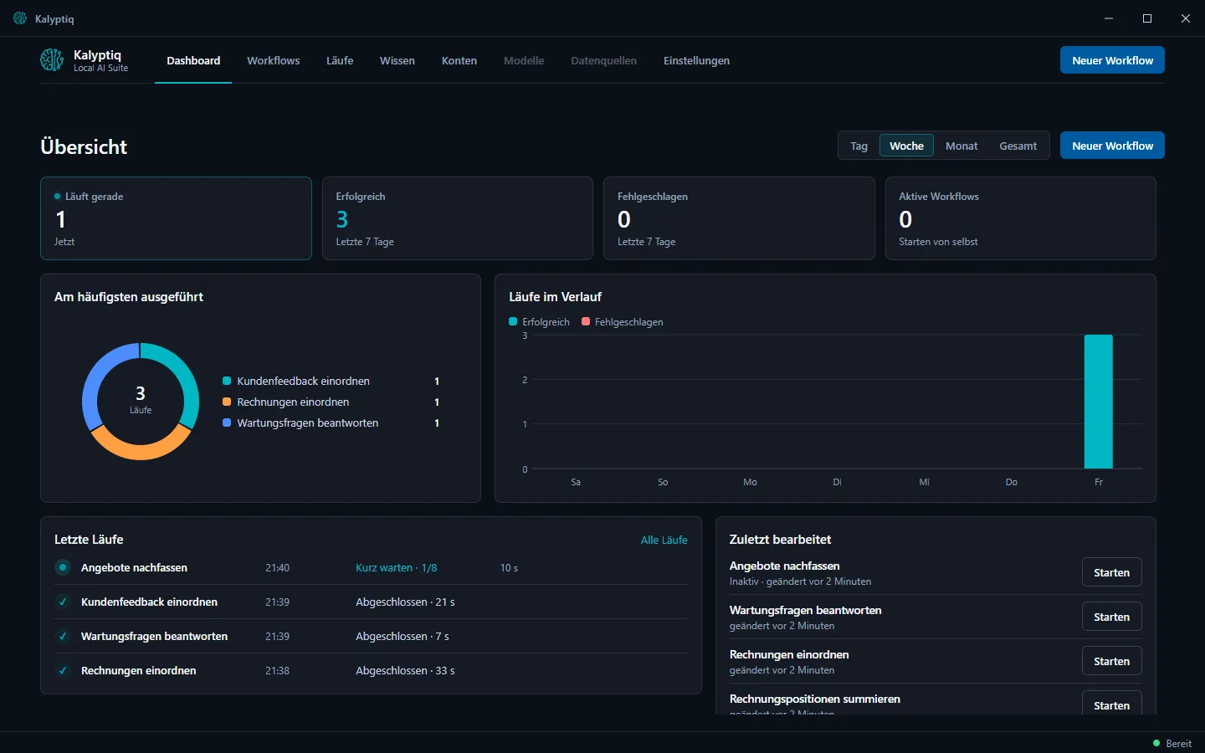Click the checkmark icon next to Kundenfeedback einordnen
The image size is (1205, 753).
[x=63, y=602]
